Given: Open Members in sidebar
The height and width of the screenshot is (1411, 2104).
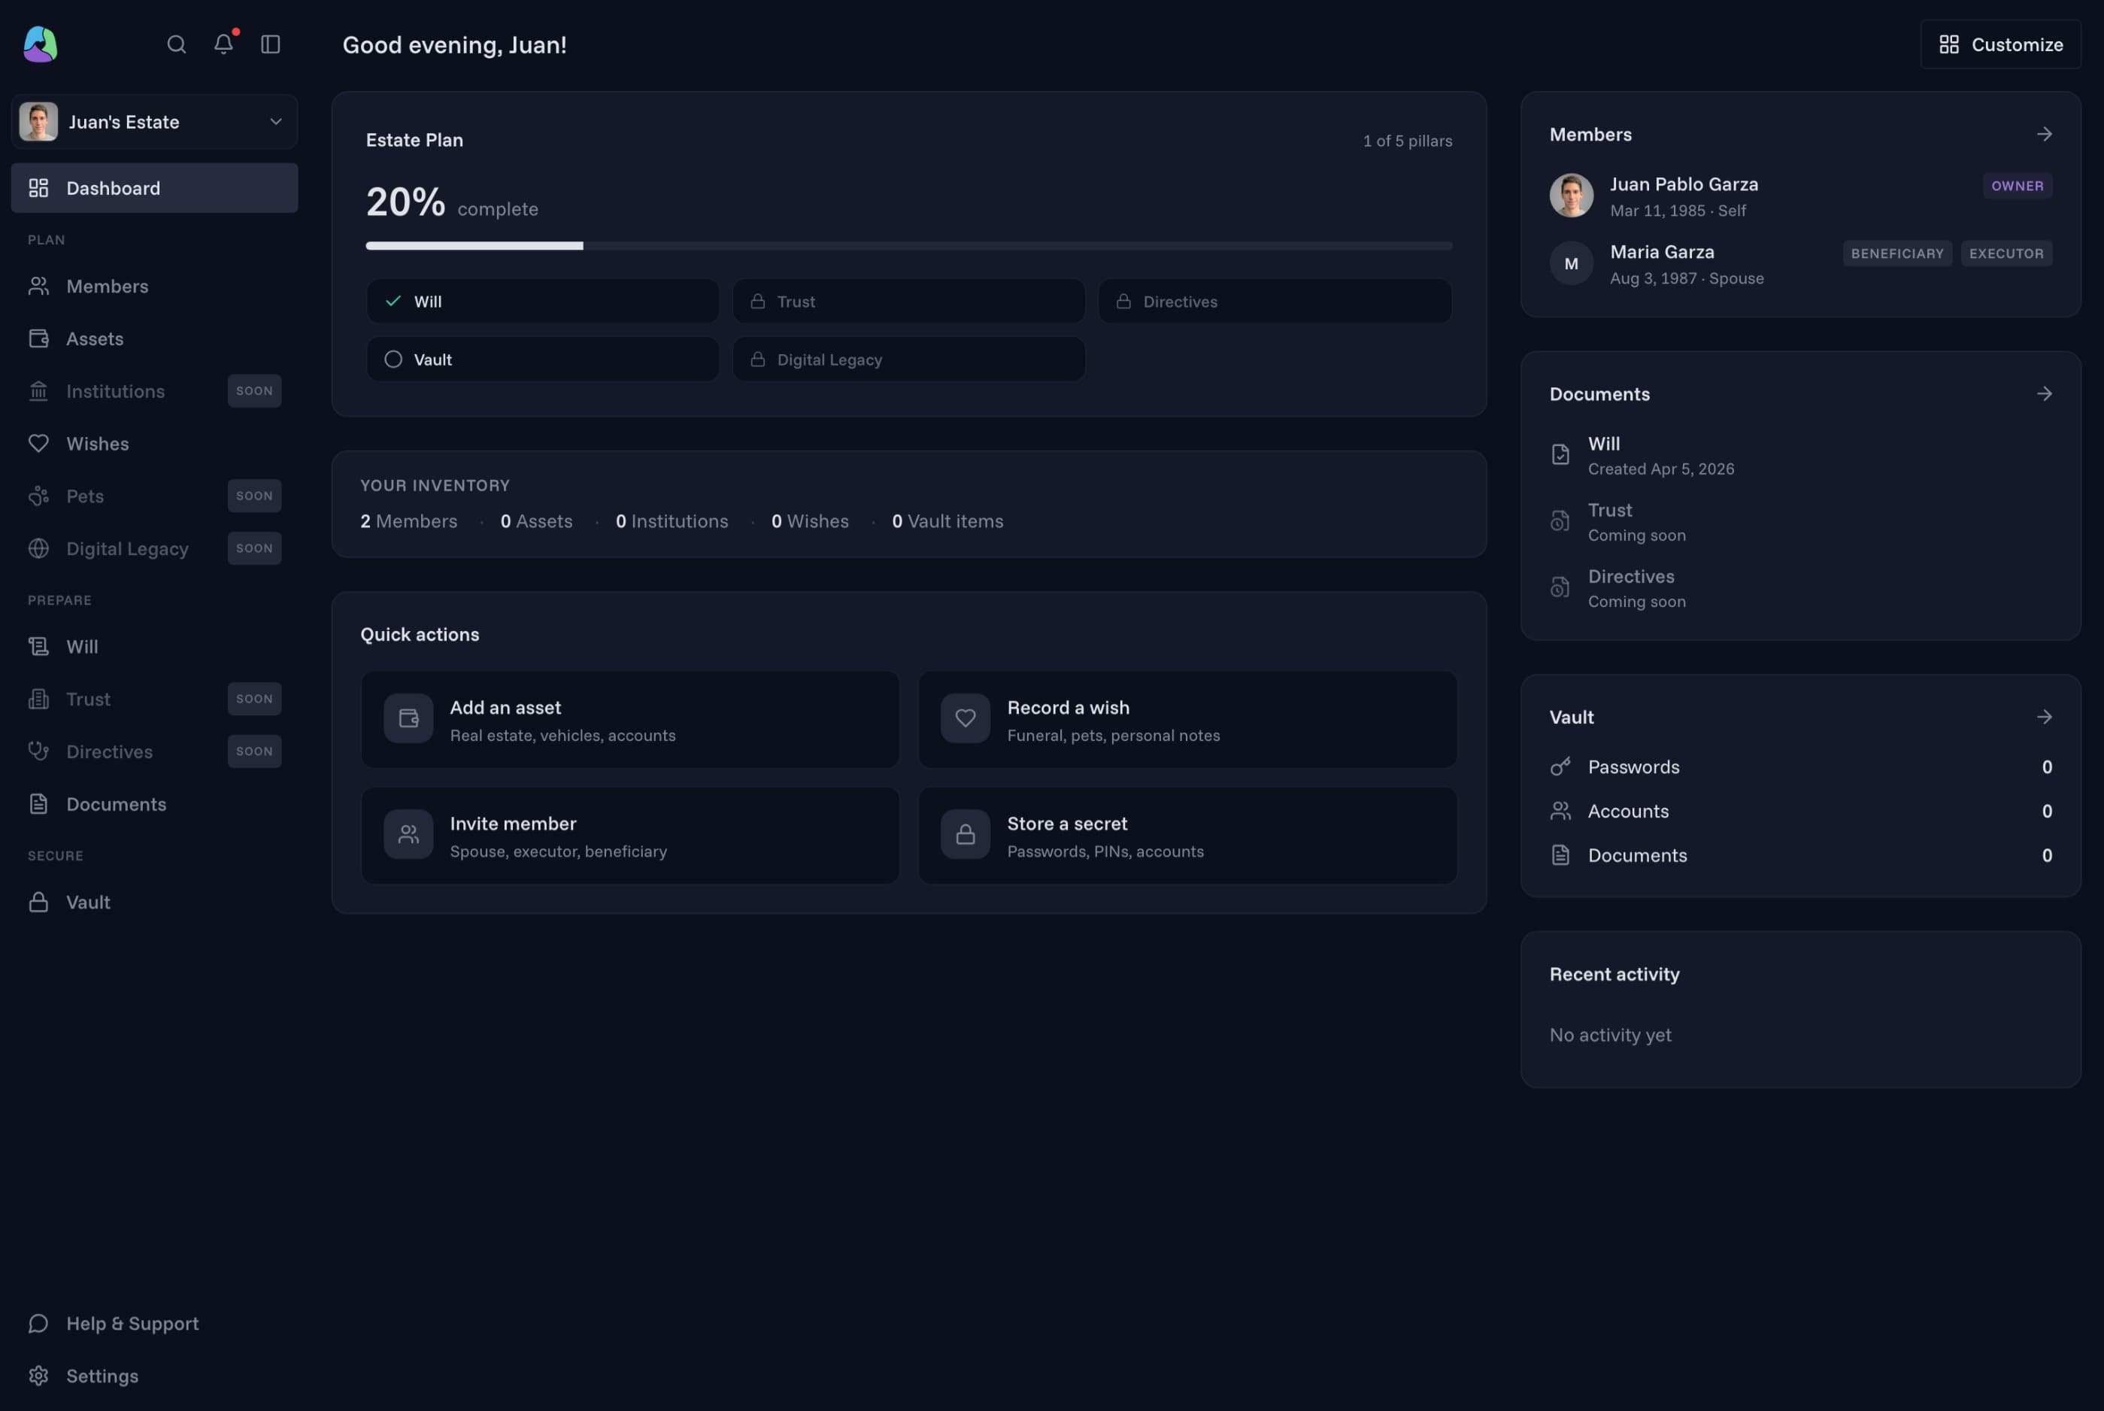Looking at the screenshot, I should click(x=155, y=286).
